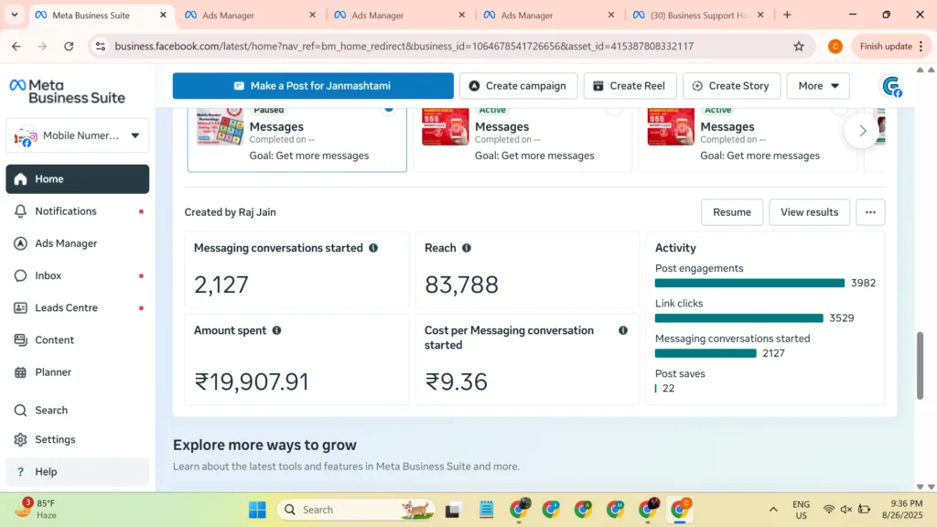Select the first Active Messages ad radio
This screenshot has height=527, width=937.
click(x=615, y=109)
